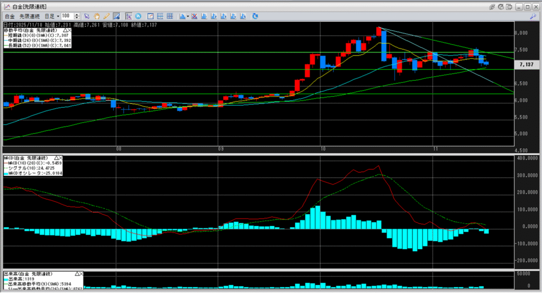
Task: Click the 白金 symbol menu
Action: tap(10, 16)
